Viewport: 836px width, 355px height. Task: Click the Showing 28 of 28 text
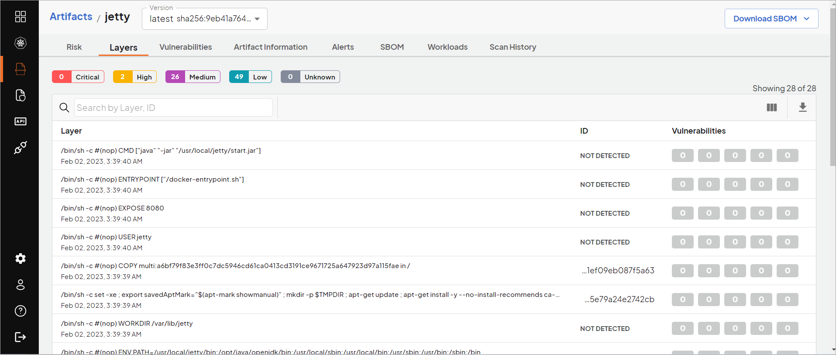pyautogui.click(x=784, y=88)
